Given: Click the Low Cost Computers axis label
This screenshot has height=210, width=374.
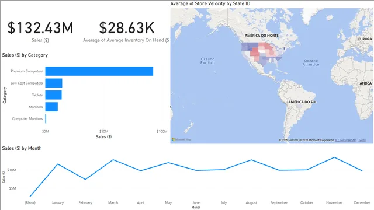Looking at the screenshot, I should coord(26,83).
